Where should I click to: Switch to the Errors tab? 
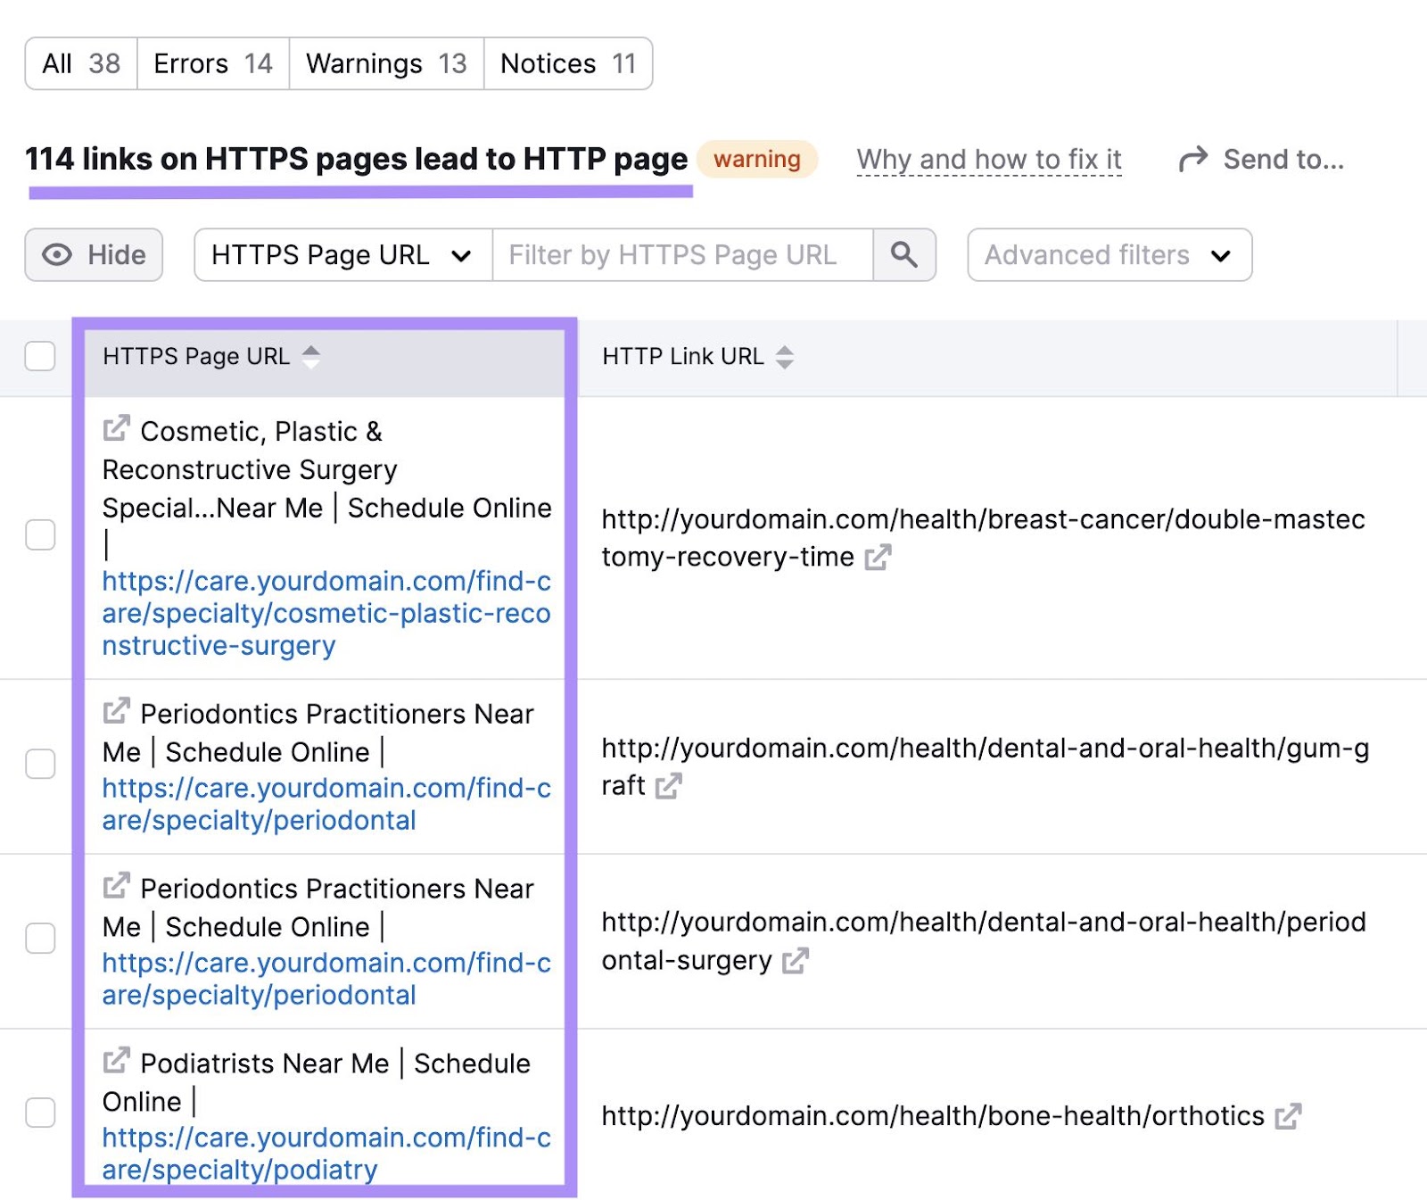[x=212, y=62]
